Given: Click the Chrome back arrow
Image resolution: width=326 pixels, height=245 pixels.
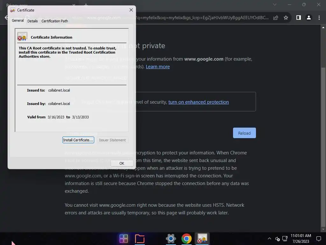Looking at the screenshot, I should (6, 18).
